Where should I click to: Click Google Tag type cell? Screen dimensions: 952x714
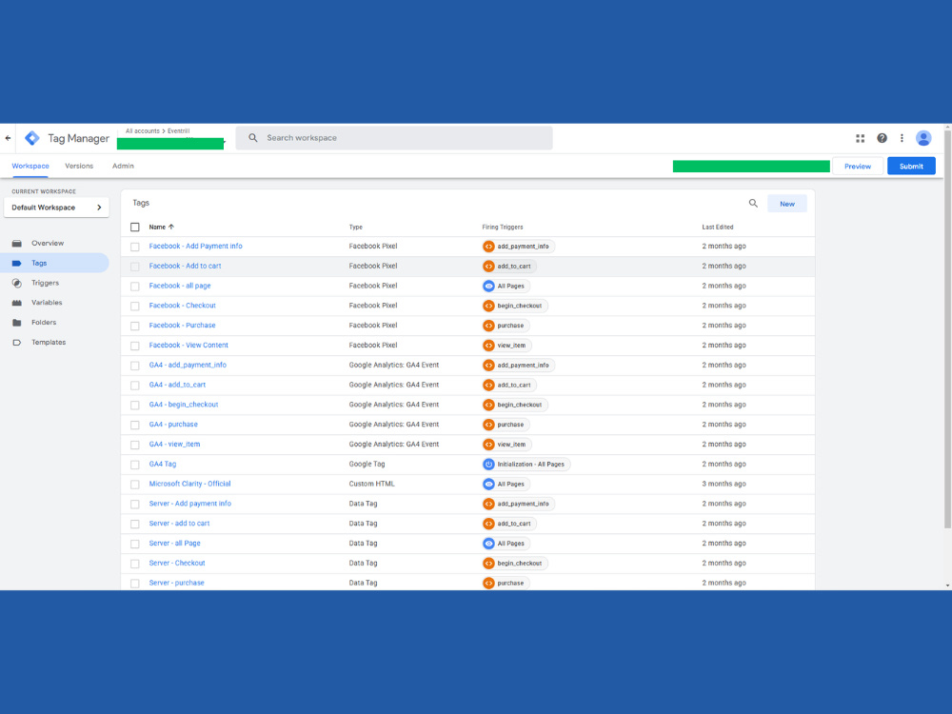pos(367,464)
